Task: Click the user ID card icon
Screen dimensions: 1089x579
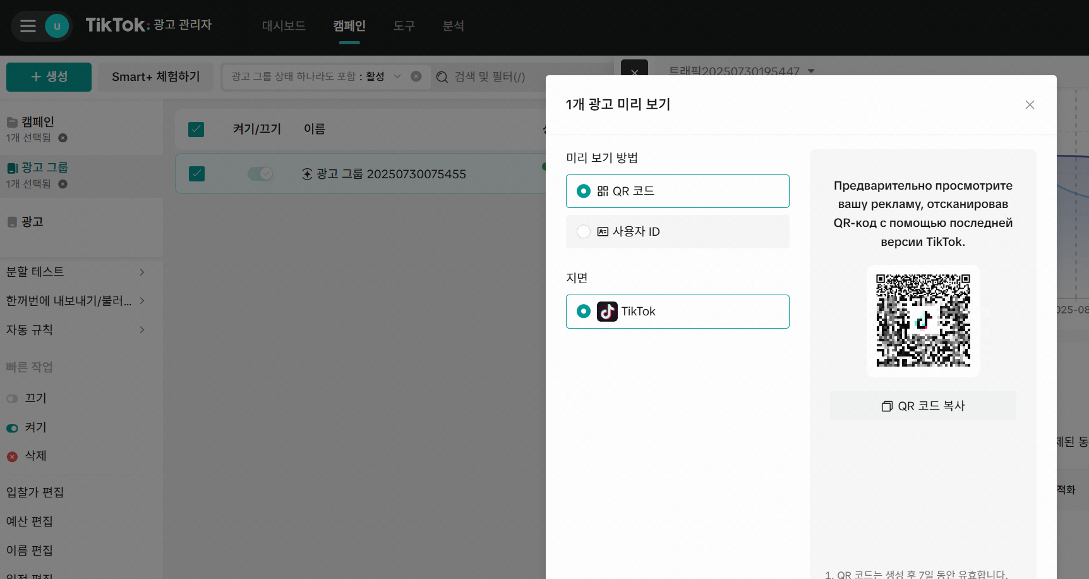Action: click(603, 231)
